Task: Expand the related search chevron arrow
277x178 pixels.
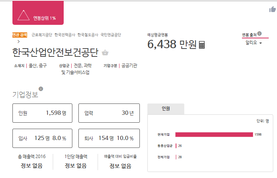Action: point(19,41)
